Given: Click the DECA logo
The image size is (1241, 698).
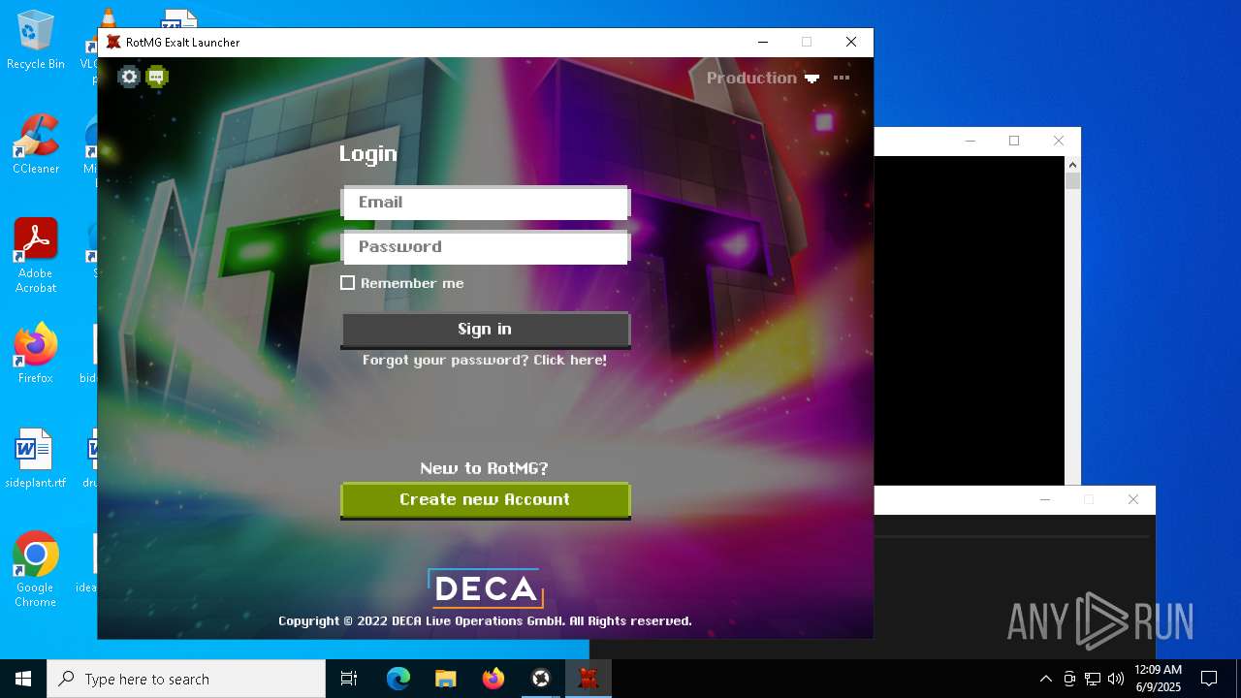Looking at the screenshot, I should pos(485,588).
